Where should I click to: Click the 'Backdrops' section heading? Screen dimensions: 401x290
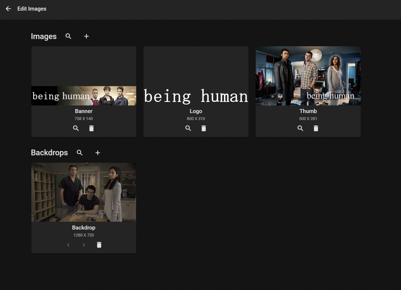[x=49, y=153]
